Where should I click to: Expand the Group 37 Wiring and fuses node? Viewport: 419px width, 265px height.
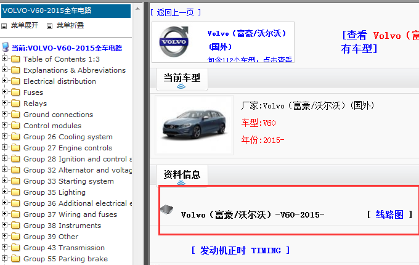[4, 213]
